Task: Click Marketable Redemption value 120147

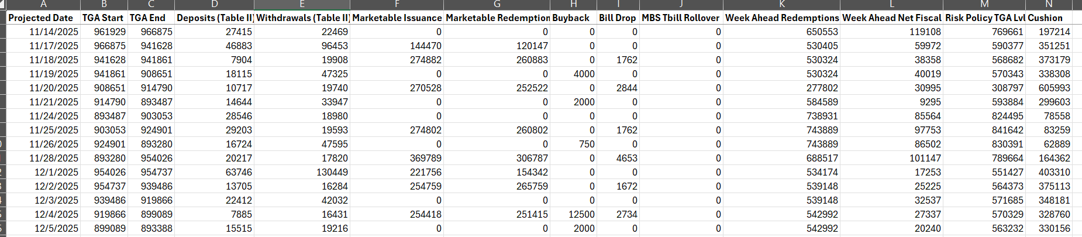Action: 497,46
